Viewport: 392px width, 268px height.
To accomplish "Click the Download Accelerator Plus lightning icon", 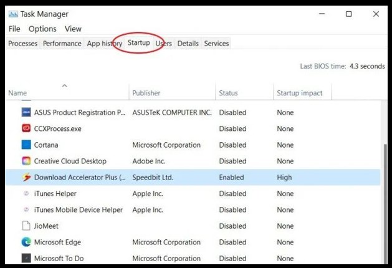I will (26, 177).
